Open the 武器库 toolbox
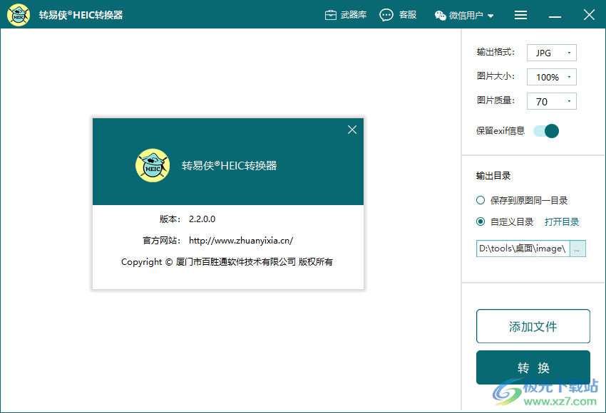This screenshot has height=413, width=606. click(x=346, y=15)
